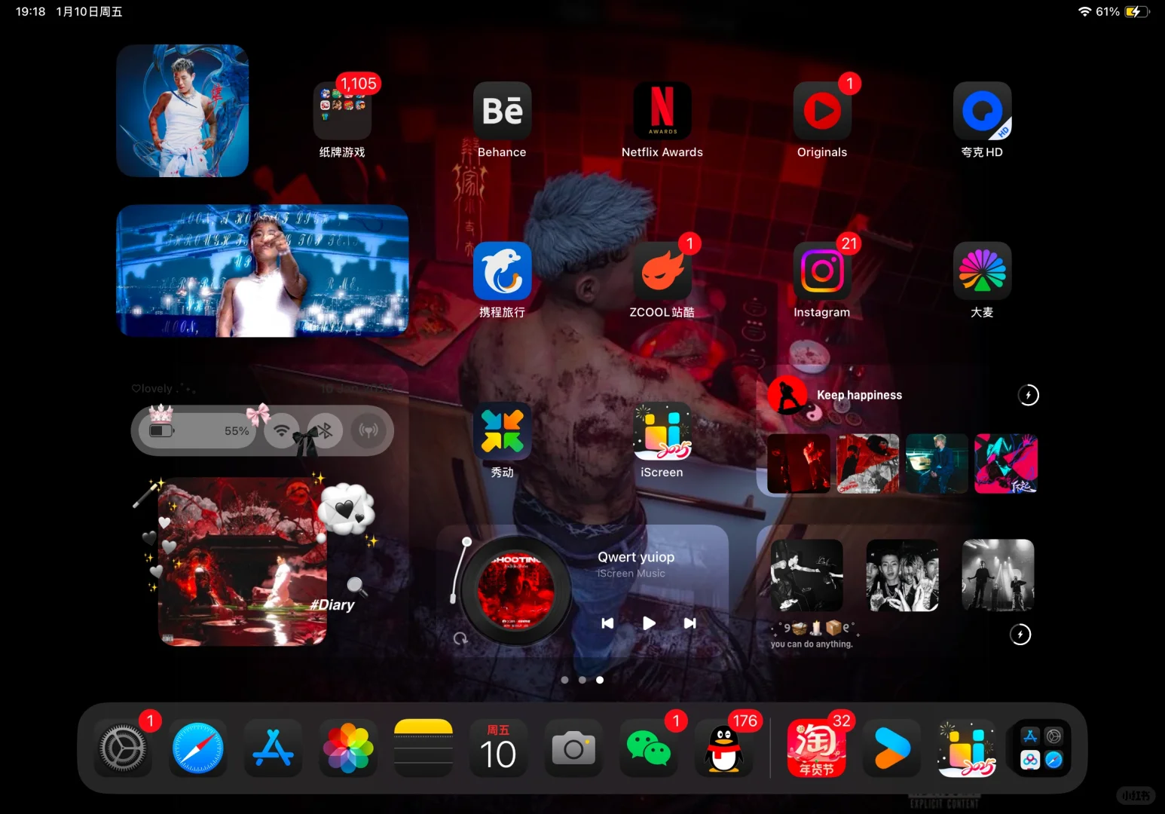This screenshot has height=814, width=1165.
Task: Open 携程旅行 travel app
Action: (x=502, y=271)
